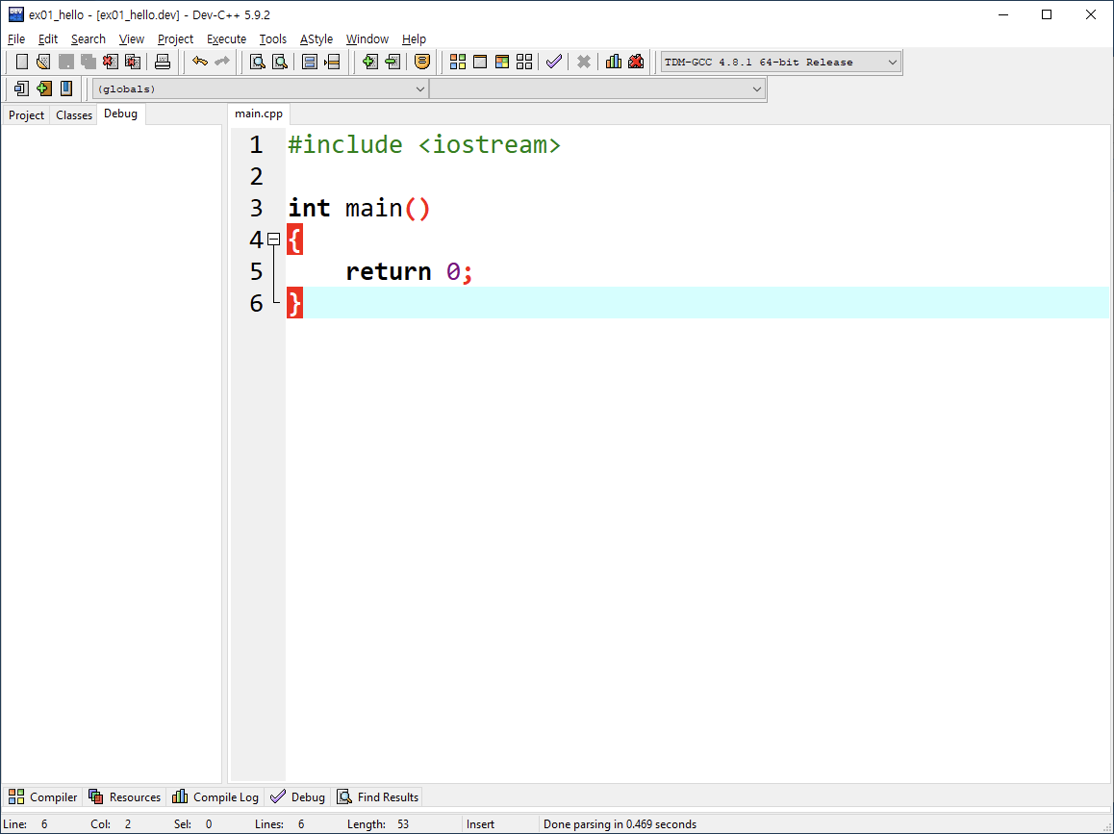Screen dimensions: 1114x834
Task: Click the abort compilation X icon
Action: click(x=584, y=61)
